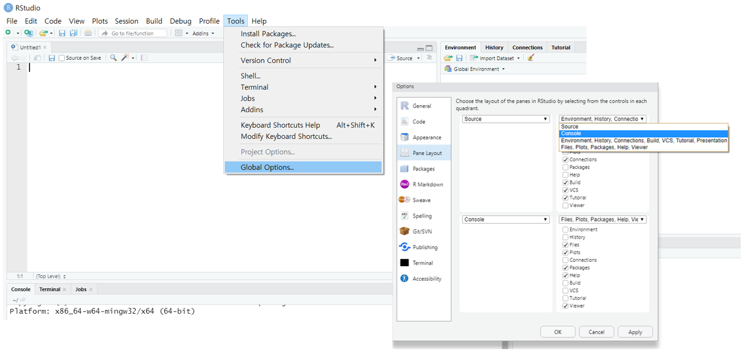
Task: Open the Tools menu
Action: point(236,21)
